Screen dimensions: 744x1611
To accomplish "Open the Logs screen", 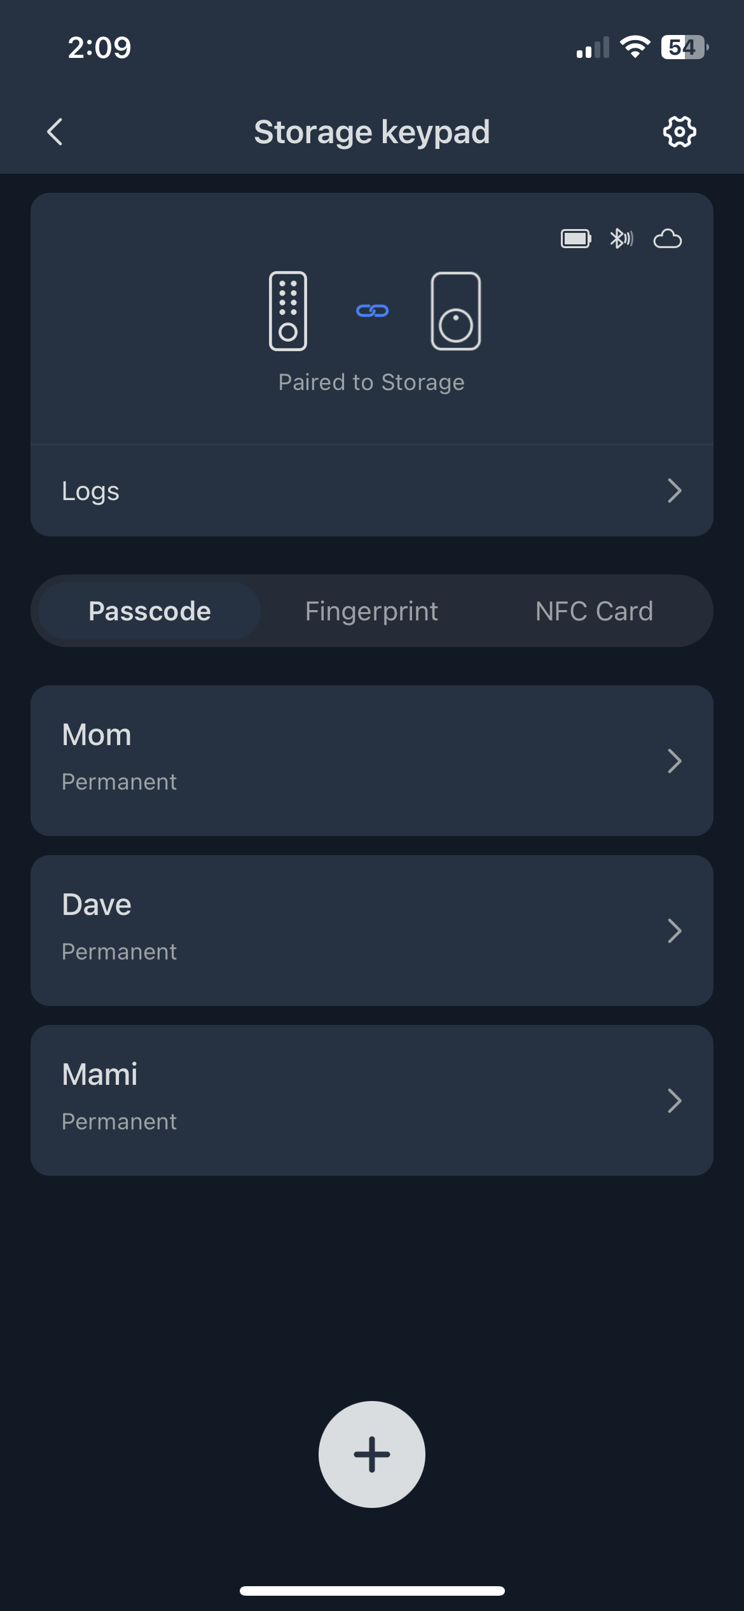I will pyautogui.click(x=372, y=490).
